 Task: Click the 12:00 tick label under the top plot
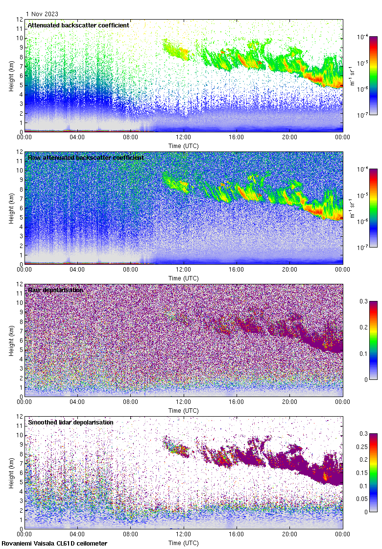pyautogui.click(x=183, y=137)
